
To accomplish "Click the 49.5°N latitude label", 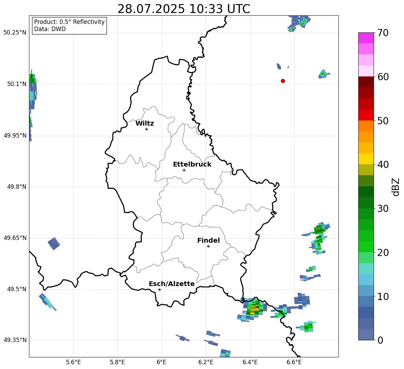I will pyautogui.click(x=17, y=289).
